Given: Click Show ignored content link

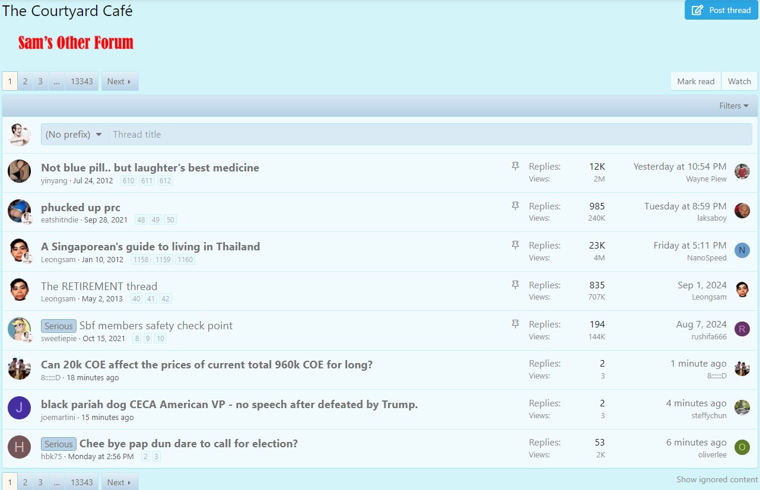Looking at the screenshot, I should [717, 479].
